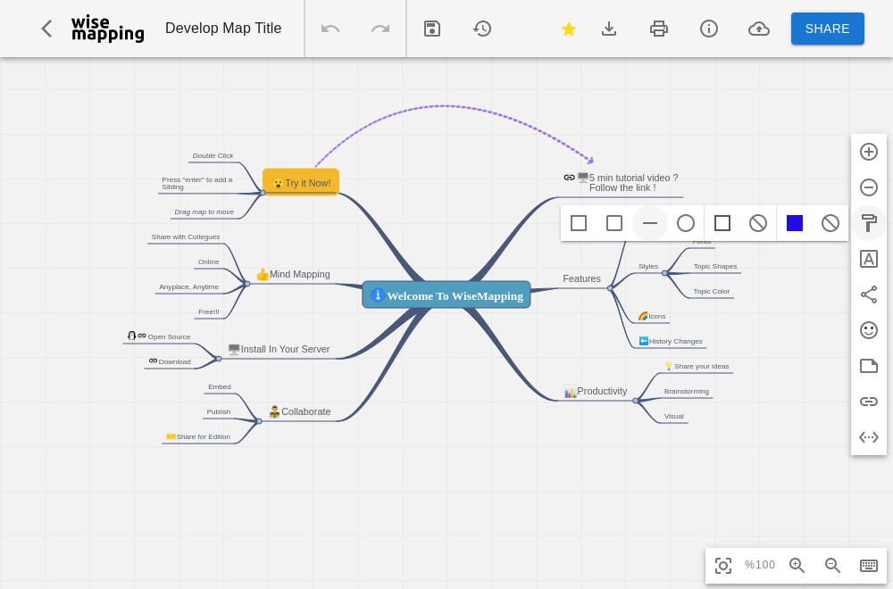The width and height of the screenshot is (893, 589).
Task: Select the Productivity topic
Action: [x=595, y=391]
